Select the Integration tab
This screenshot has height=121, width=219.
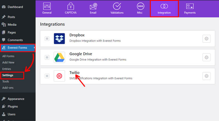click(x=164, y=9)
